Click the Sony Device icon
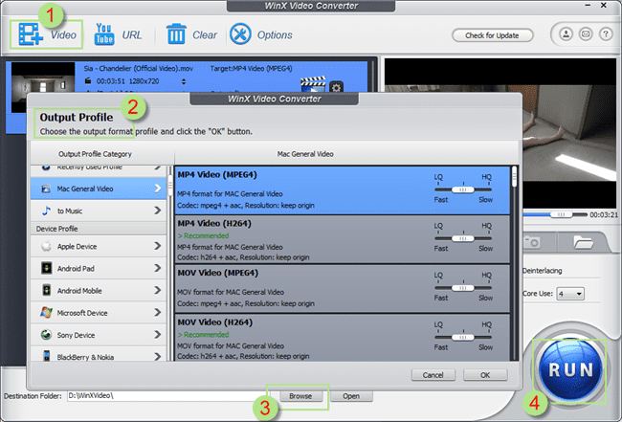 pos(46,335)
